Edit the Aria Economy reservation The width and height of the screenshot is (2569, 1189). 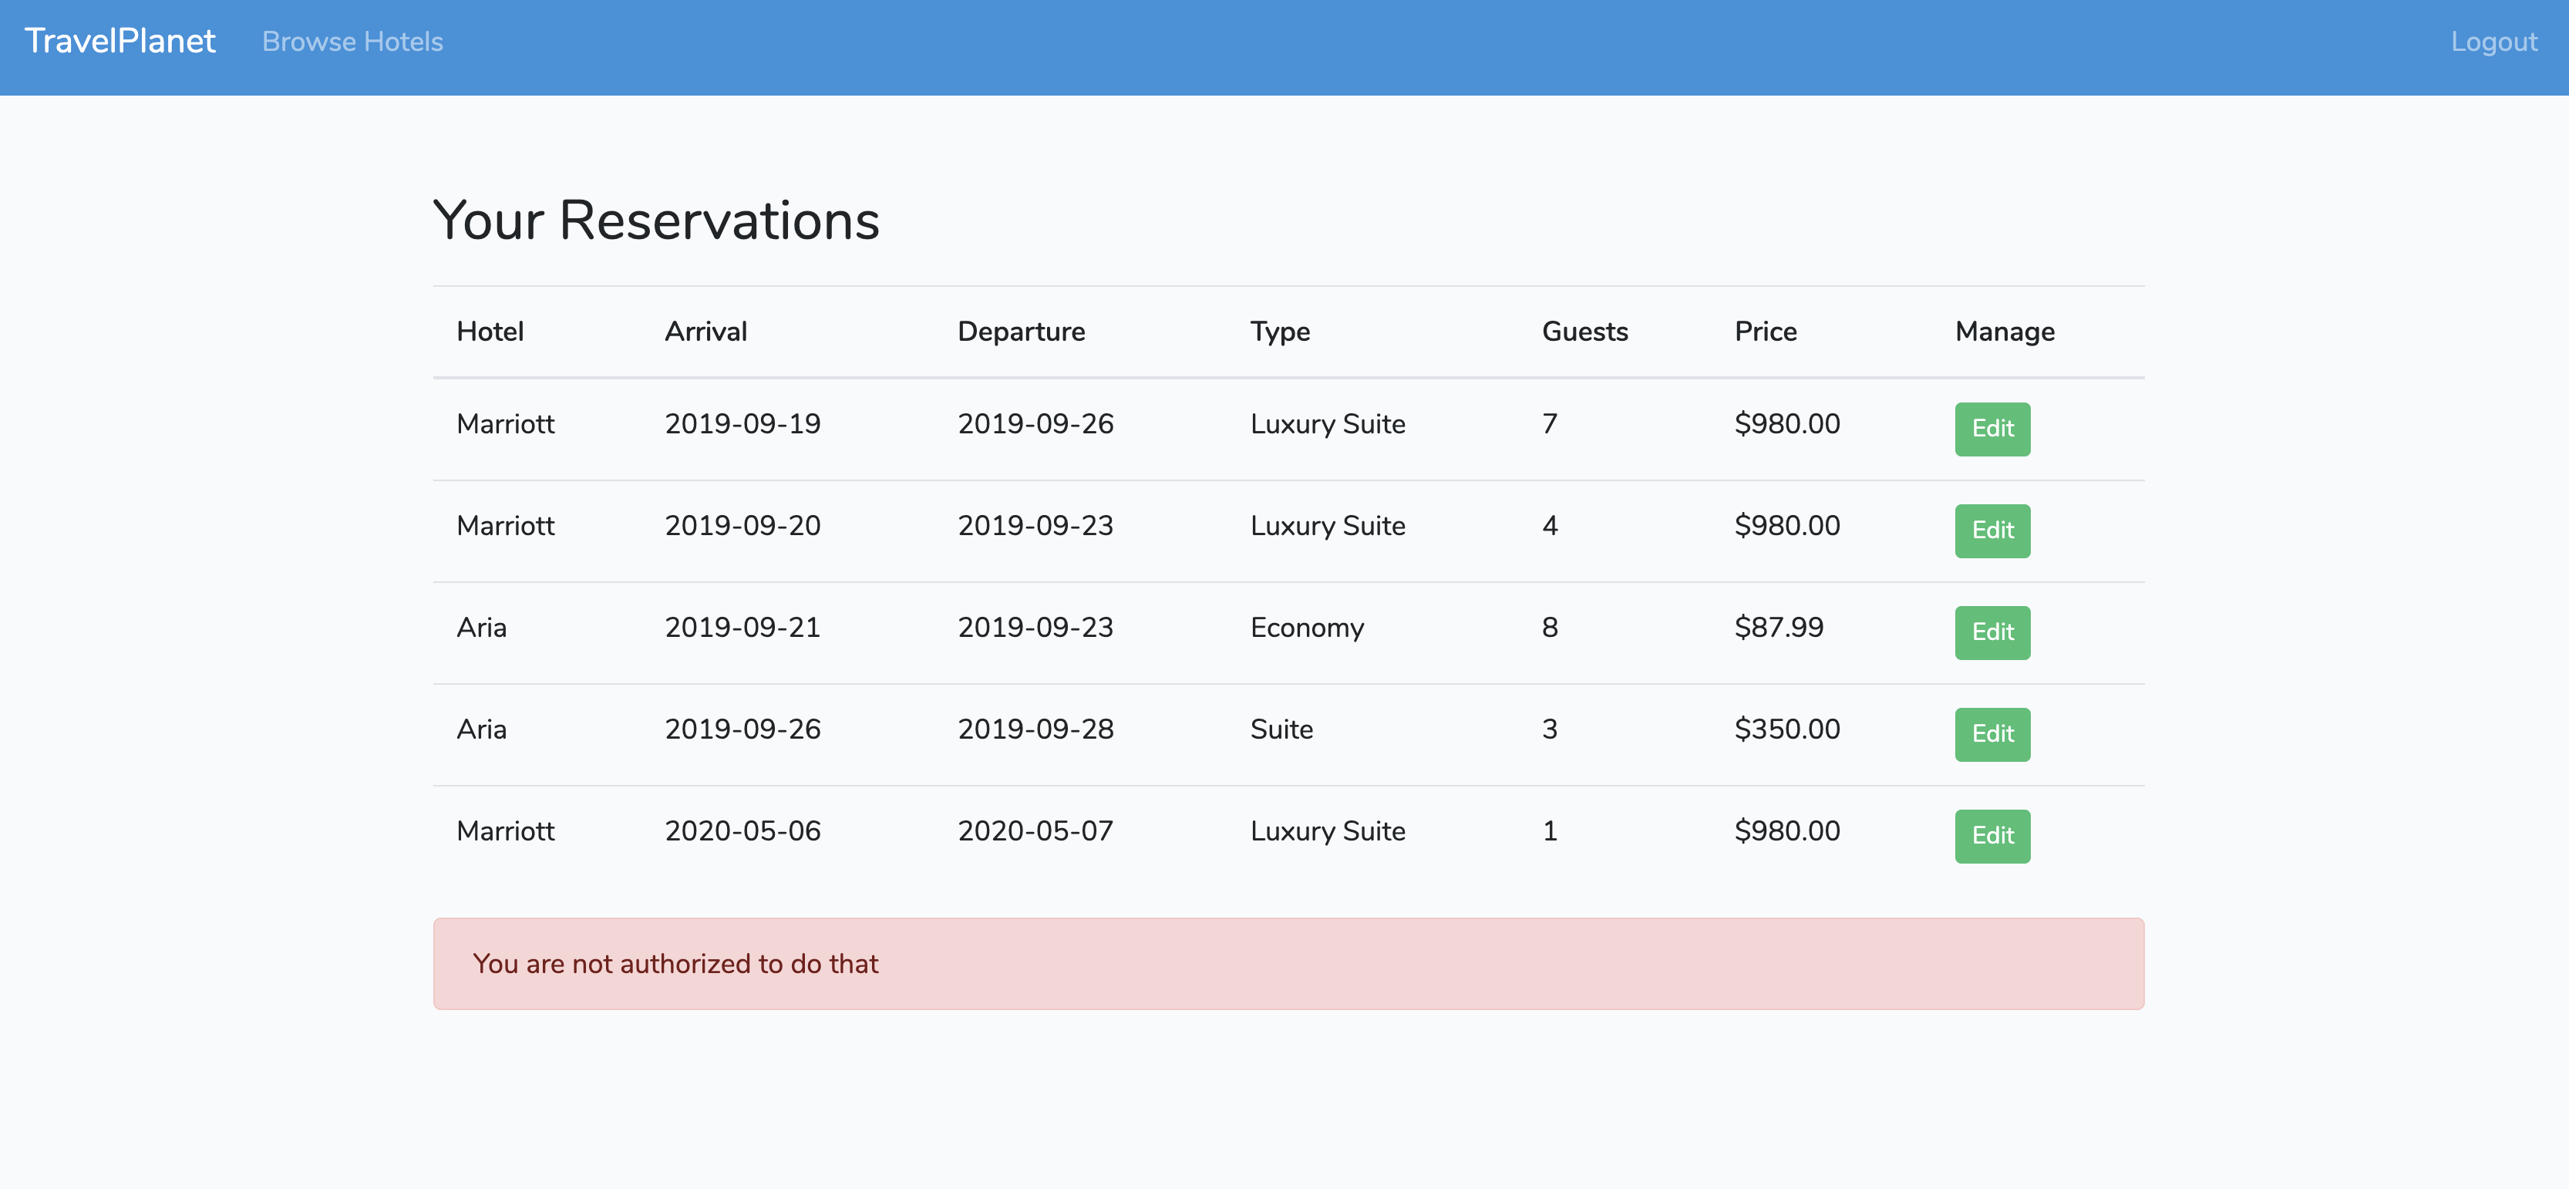tap(1992, 632)
